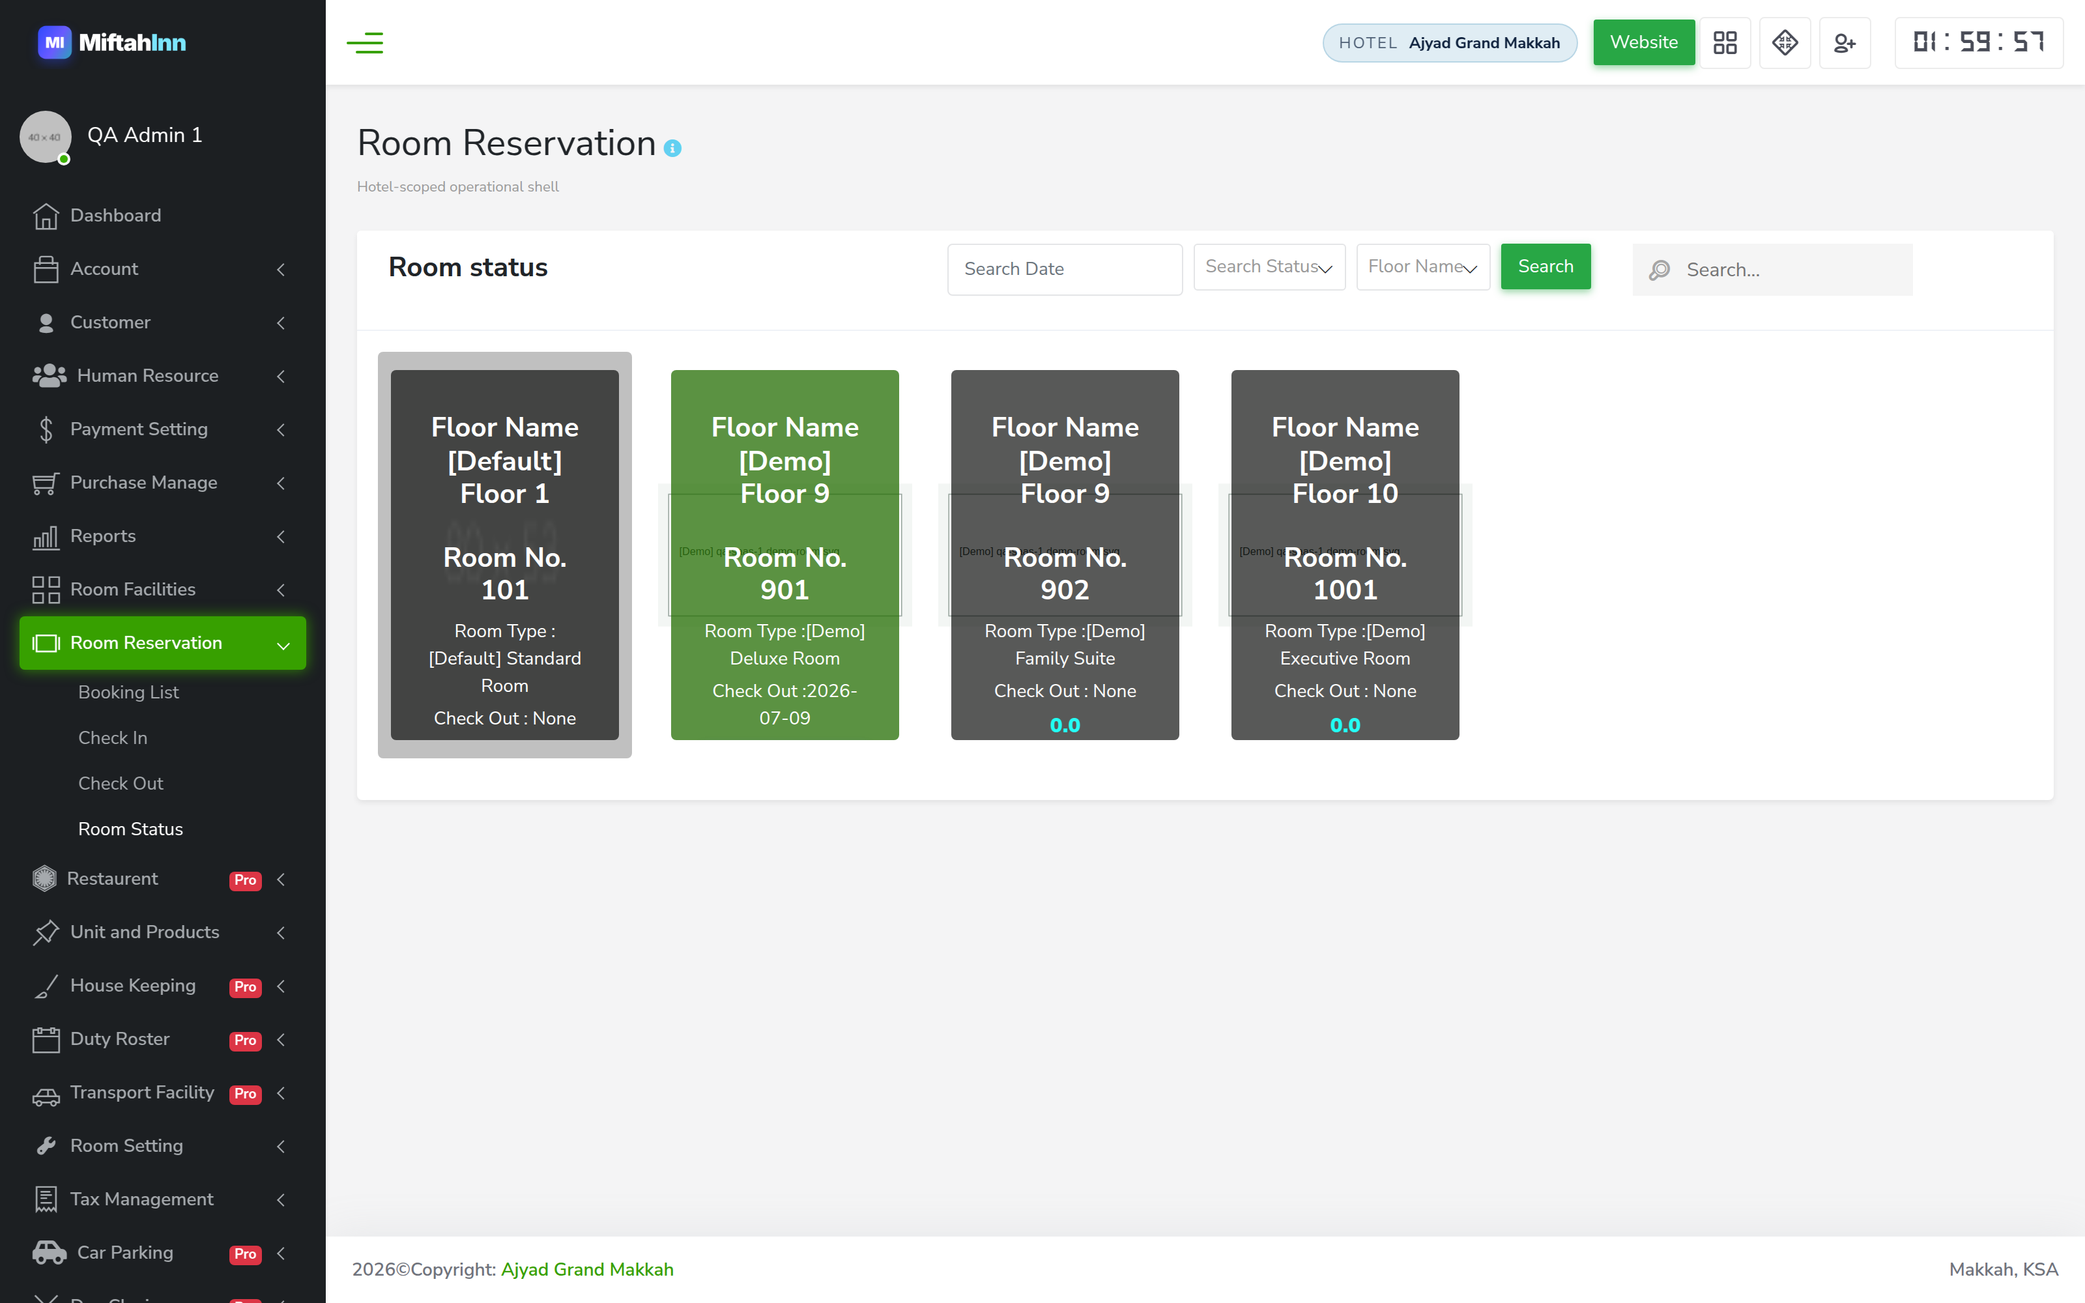The height and width of the screenshot is (1303, 2085).
Task: Open the grid apps icon in header
Action: click(1725, 42)
